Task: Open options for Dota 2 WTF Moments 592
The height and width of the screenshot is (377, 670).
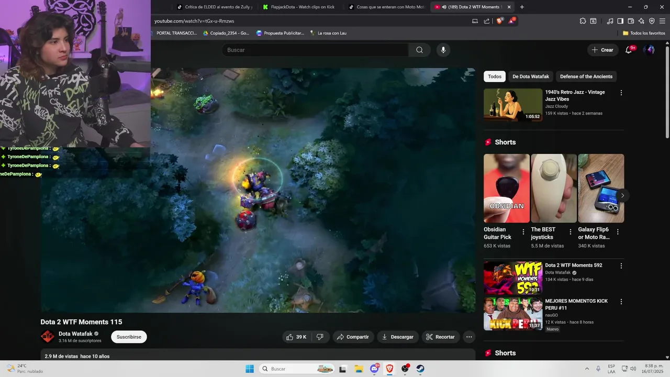Action: 621,266
